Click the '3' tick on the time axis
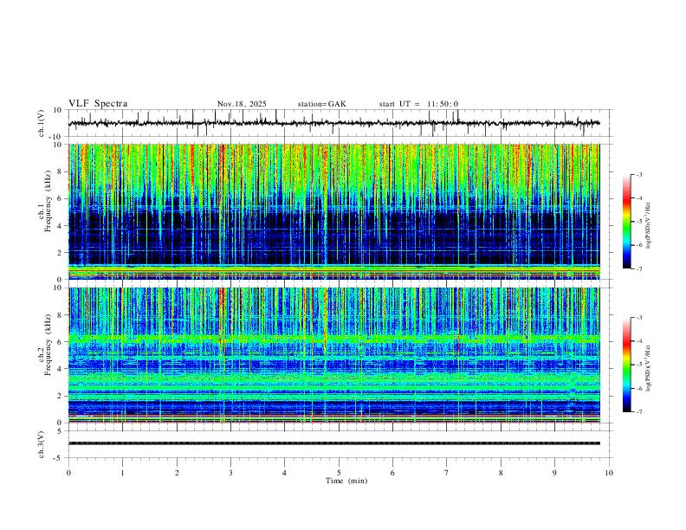This screenshot has width=686, height=530. [x=230, y=473]
